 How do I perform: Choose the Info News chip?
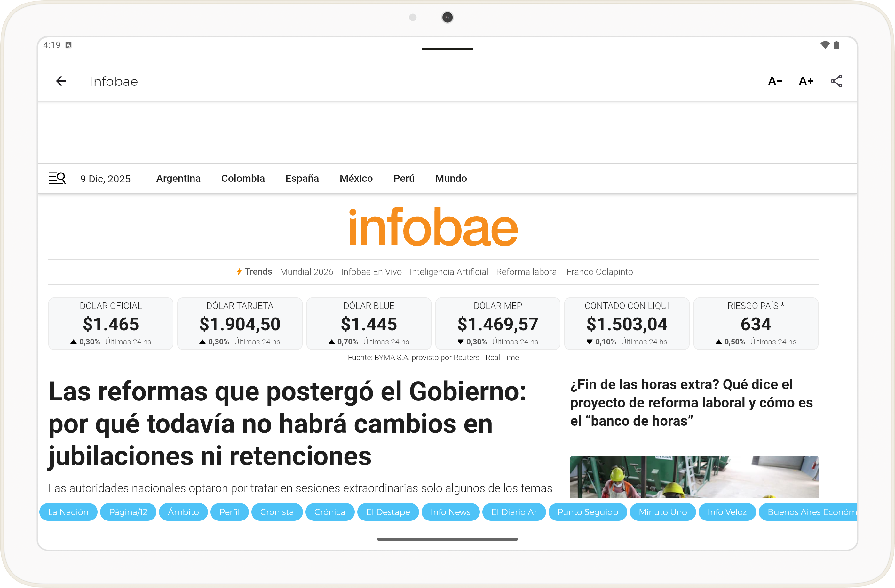[x=450, y=511]
